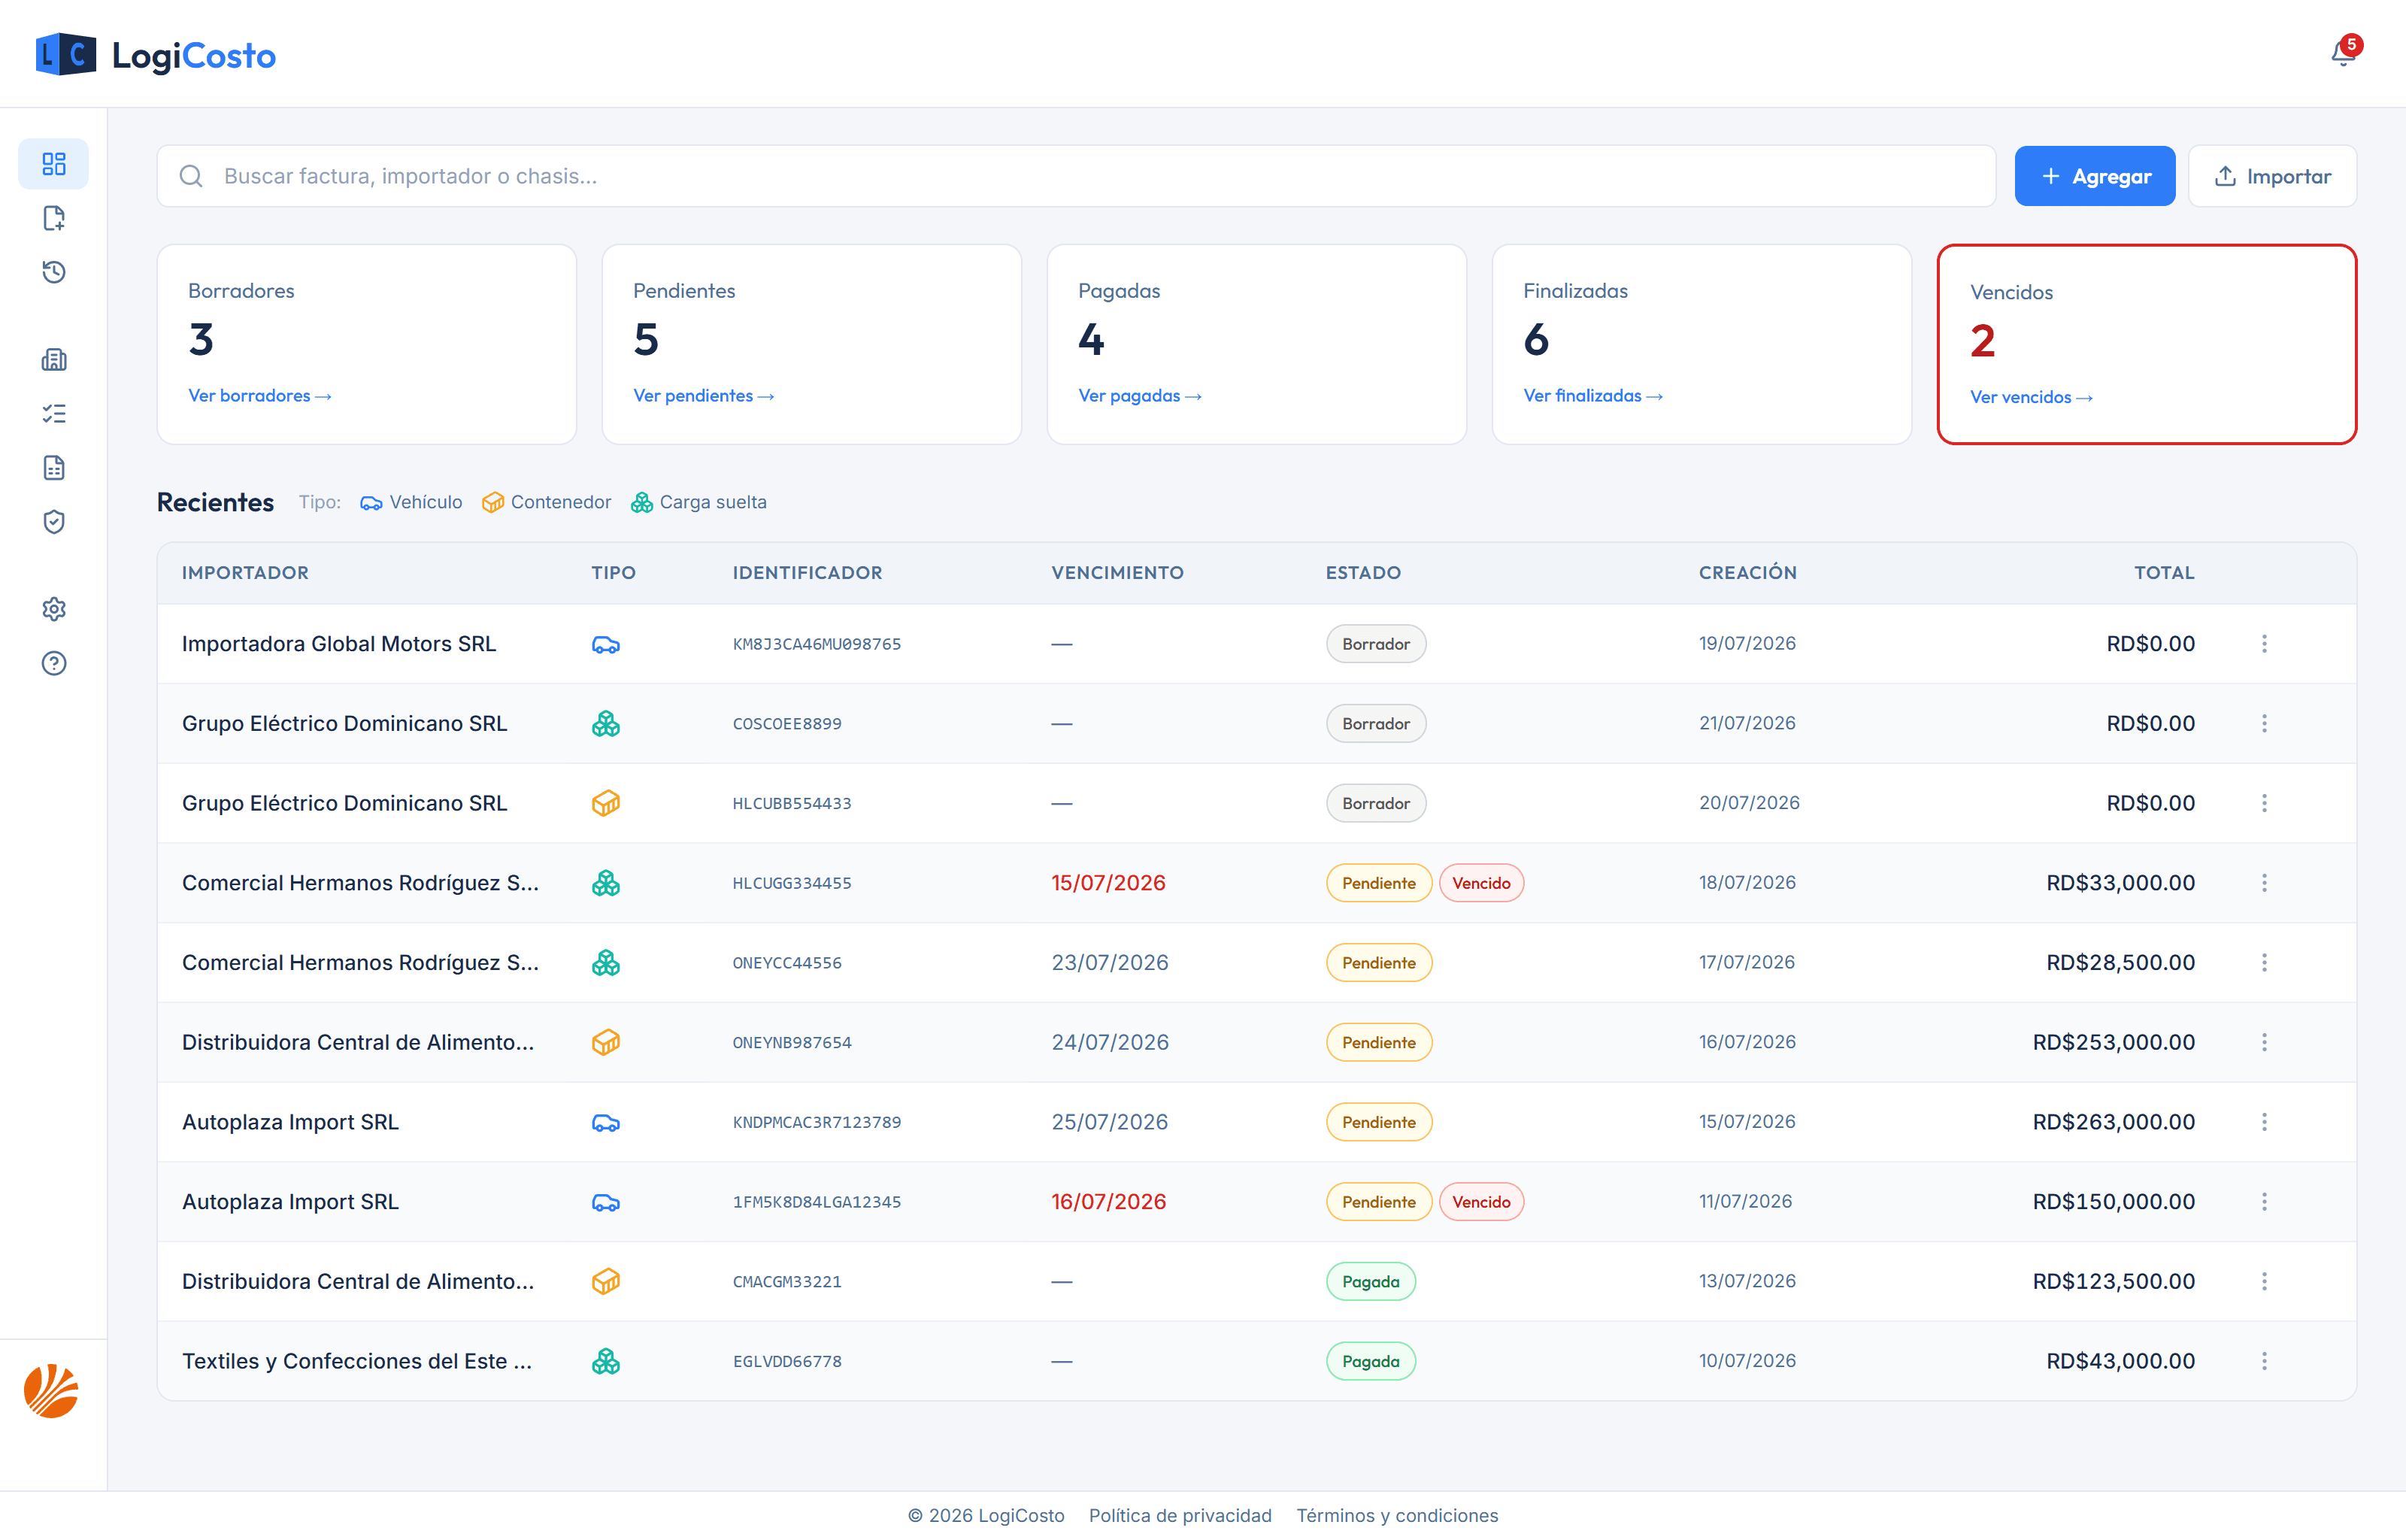Follow the Ver borradores link
2406x1540 pixels.
pos(260,396)
